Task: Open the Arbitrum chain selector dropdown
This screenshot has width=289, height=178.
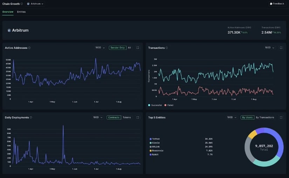Action: click(35, 4)
